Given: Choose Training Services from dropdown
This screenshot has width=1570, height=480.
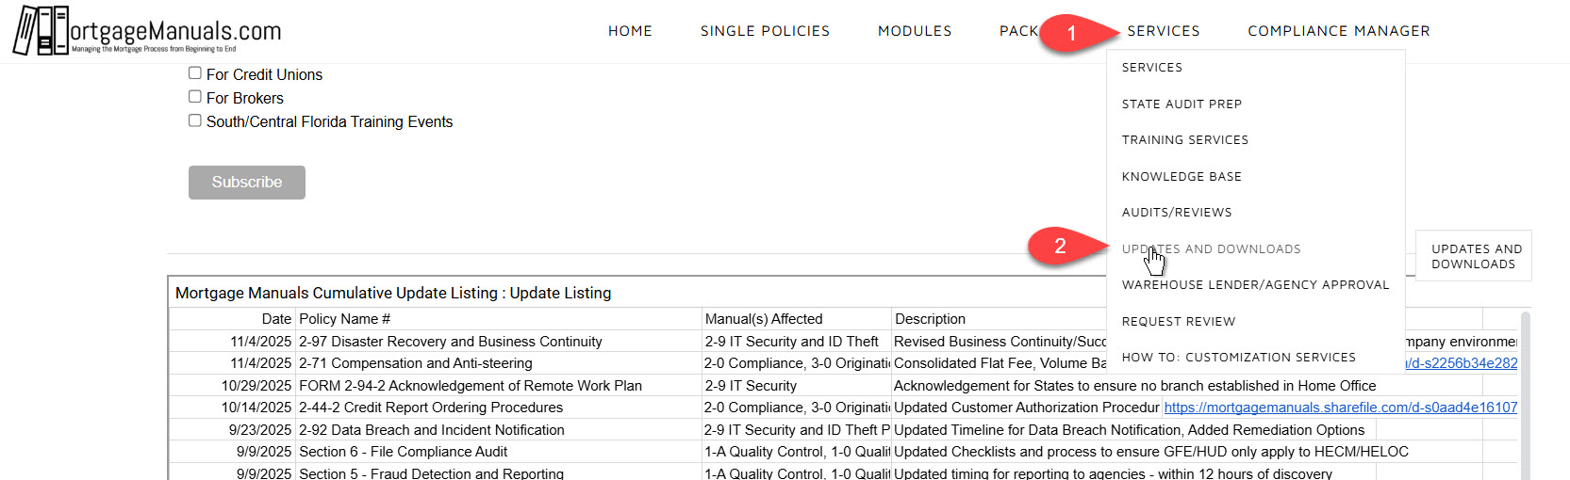Looking at the screenshot, I should click(x=1184, y=140).
